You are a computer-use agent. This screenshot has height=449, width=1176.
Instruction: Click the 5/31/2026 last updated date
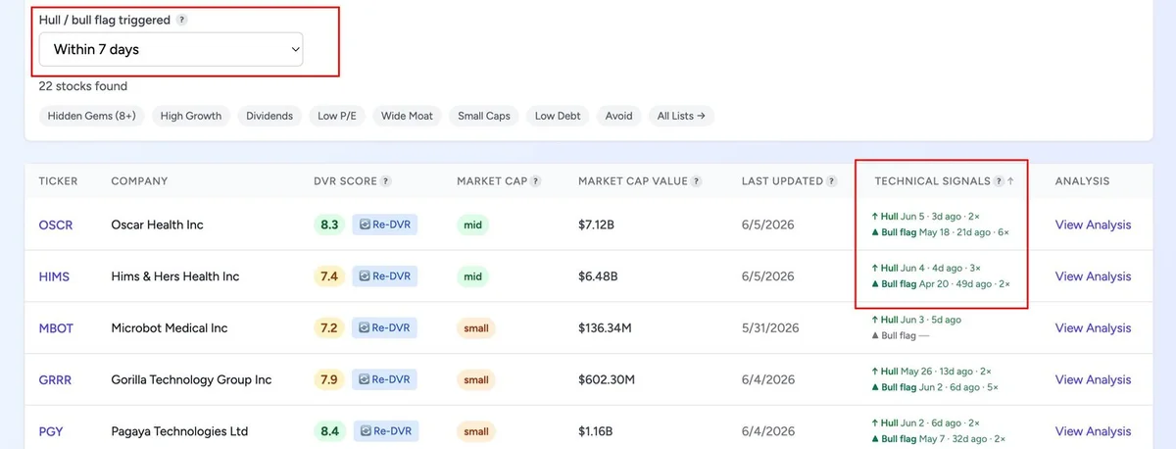[x=768, y=328]
